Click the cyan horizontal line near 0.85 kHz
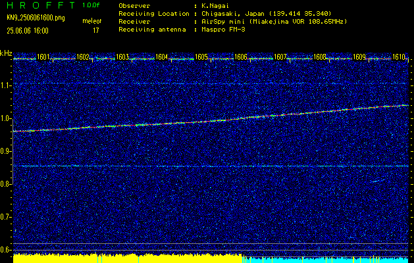 point(211,166)
